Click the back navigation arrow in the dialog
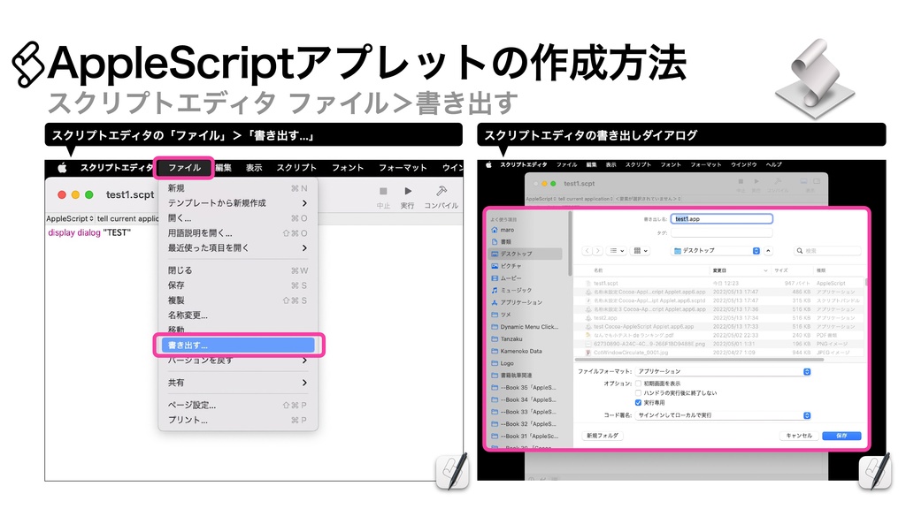906x509 pixels. [x=587, y=251]
